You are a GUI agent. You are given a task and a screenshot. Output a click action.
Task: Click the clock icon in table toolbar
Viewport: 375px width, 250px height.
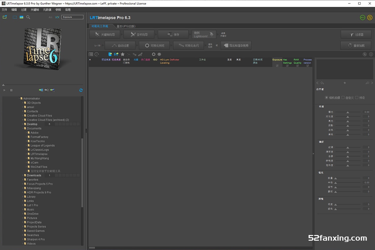click(97, 54)
